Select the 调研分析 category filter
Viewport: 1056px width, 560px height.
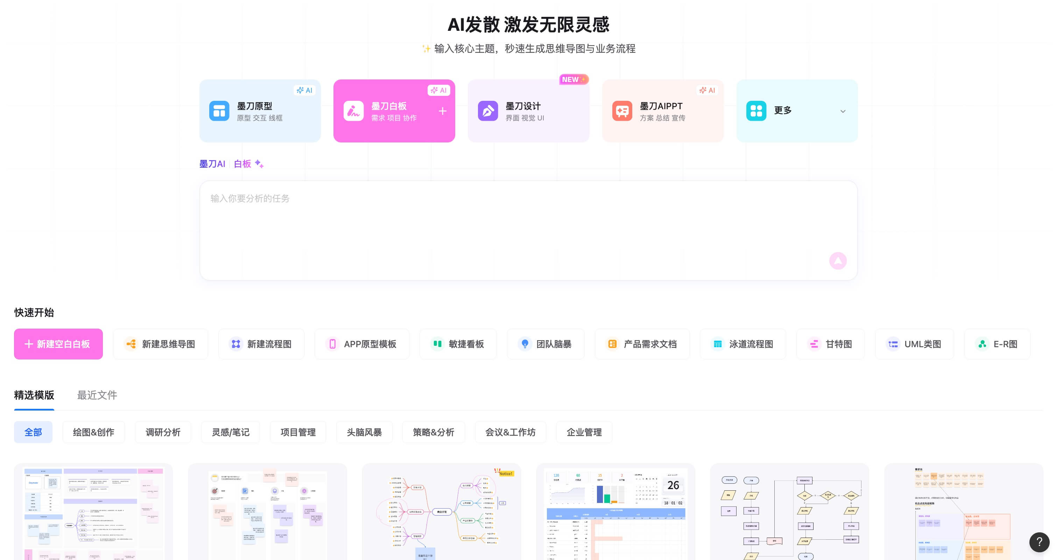click(x=163, y=432)
